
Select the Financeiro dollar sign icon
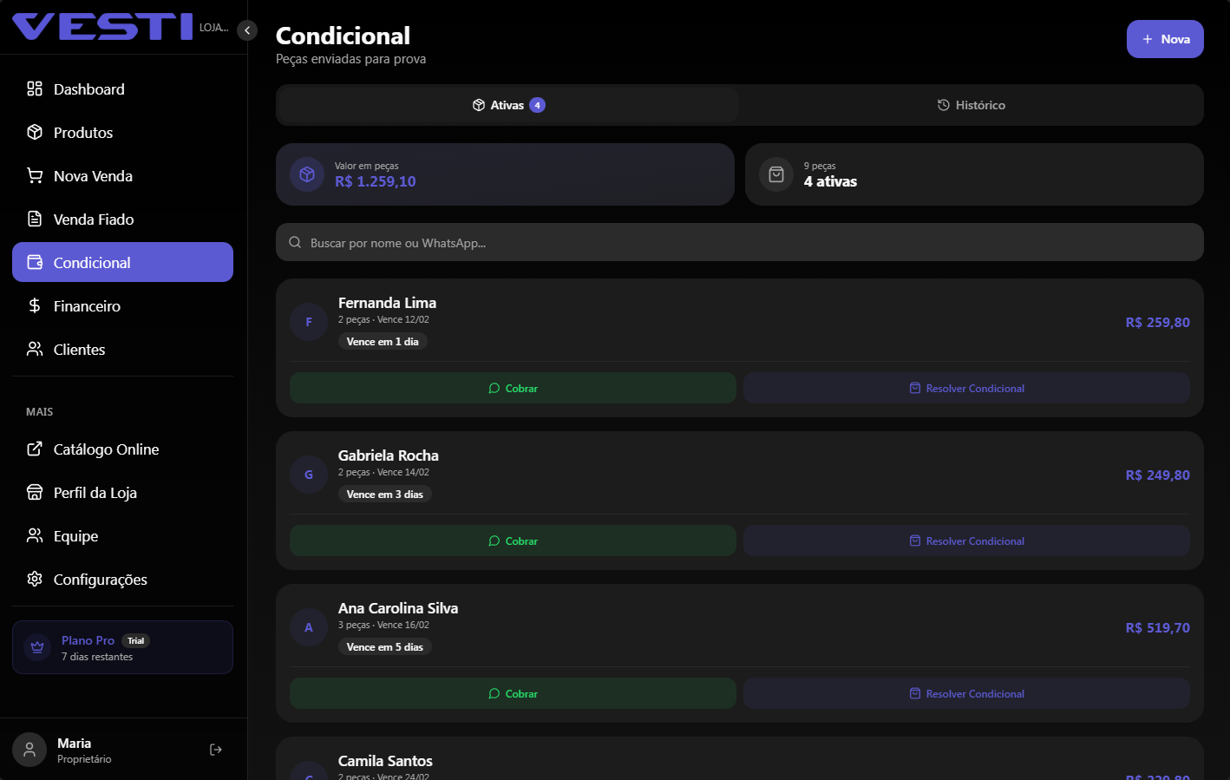[x=35, y=305]
